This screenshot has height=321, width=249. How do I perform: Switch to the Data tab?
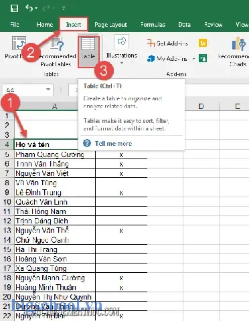point(184,24)
